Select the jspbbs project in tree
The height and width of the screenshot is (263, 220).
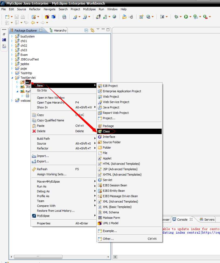[x=25, y=64]
